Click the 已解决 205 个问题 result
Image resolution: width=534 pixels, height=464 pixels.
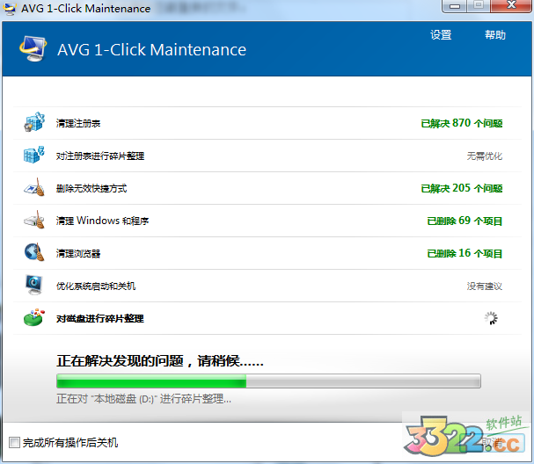[462, 188]
